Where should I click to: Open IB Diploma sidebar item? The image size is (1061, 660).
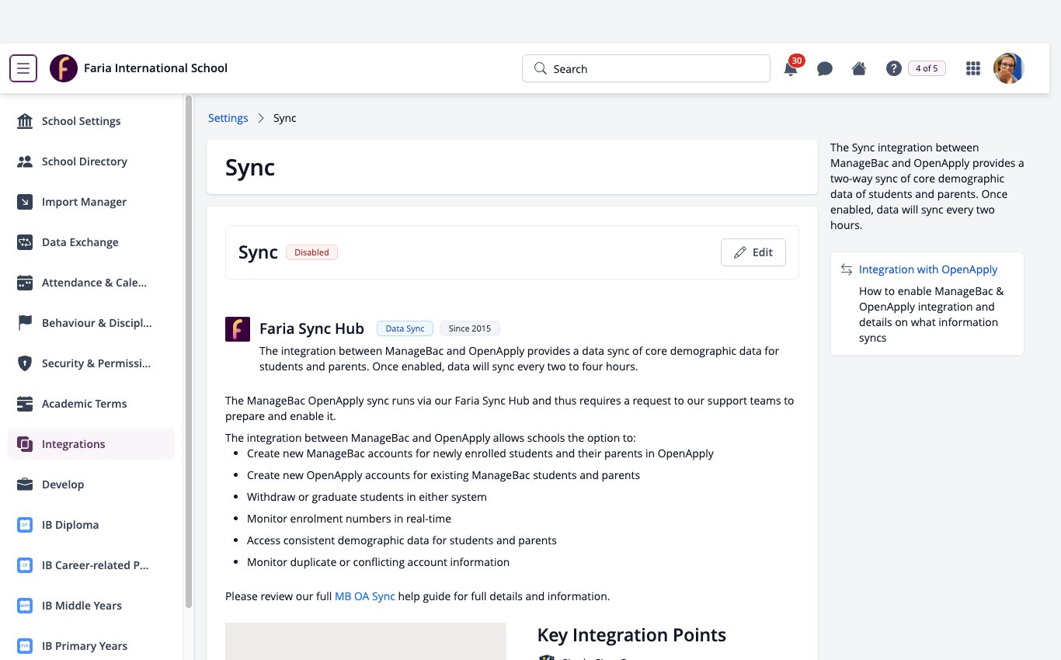92,525
